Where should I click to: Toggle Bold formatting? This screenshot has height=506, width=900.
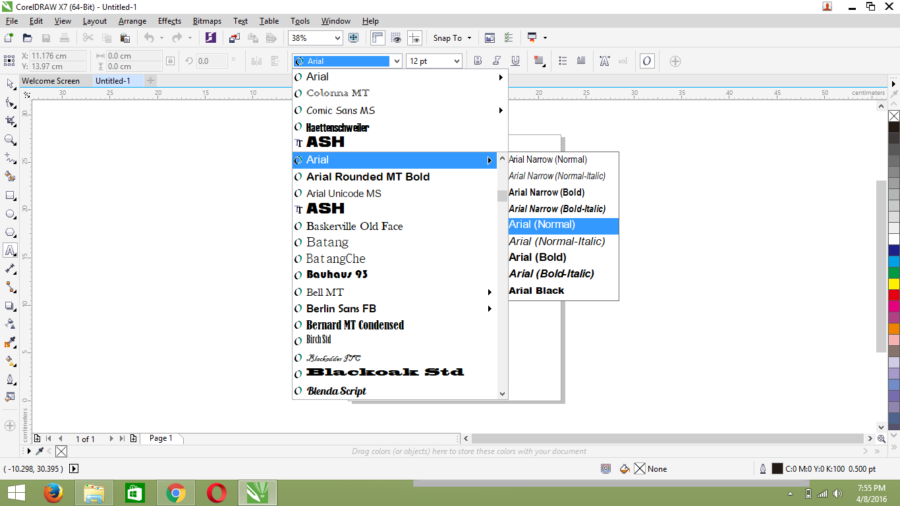click(x=478, y=61)
